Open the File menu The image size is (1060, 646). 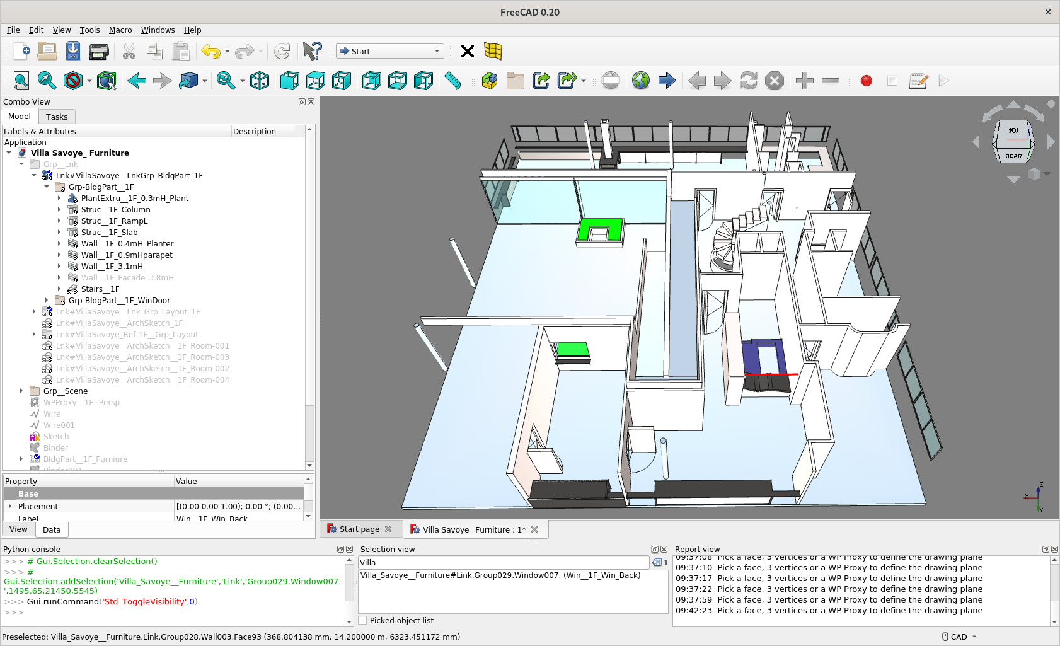point(13,30)
